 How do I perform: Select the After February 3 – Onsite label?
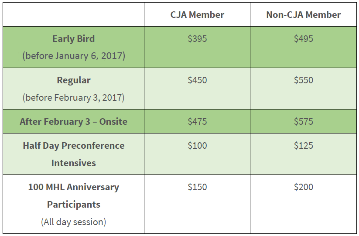coord(73,122)
